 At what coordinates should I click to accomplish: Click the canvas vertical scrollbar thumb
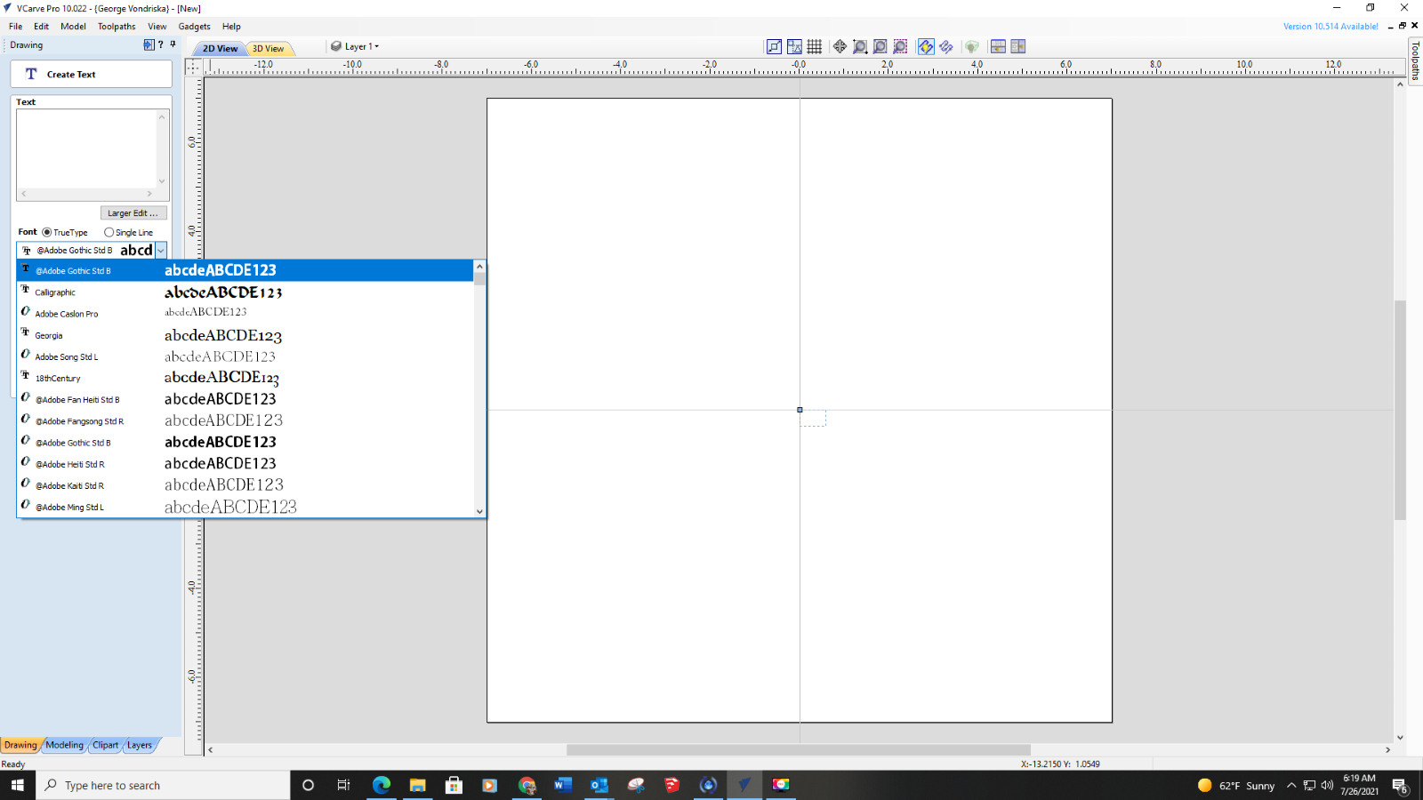[x=1400, y=410]
